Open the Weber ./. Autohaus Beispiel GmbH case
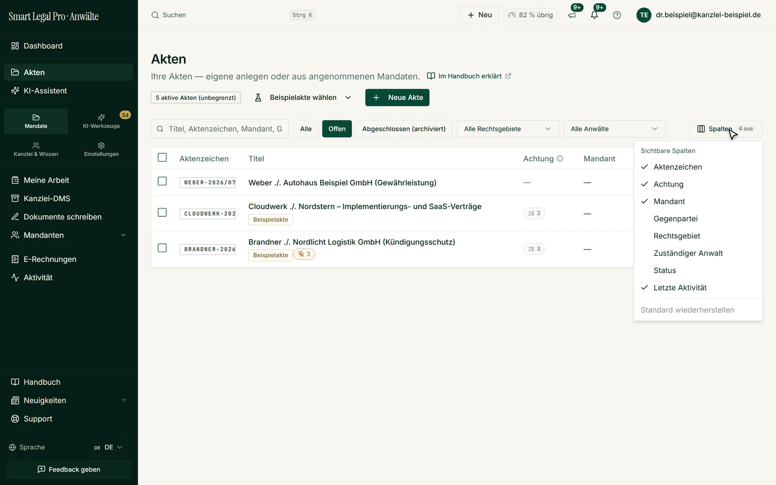Image resolution: width=776 pixels, height=485 pixels. [x=342, y=183]
